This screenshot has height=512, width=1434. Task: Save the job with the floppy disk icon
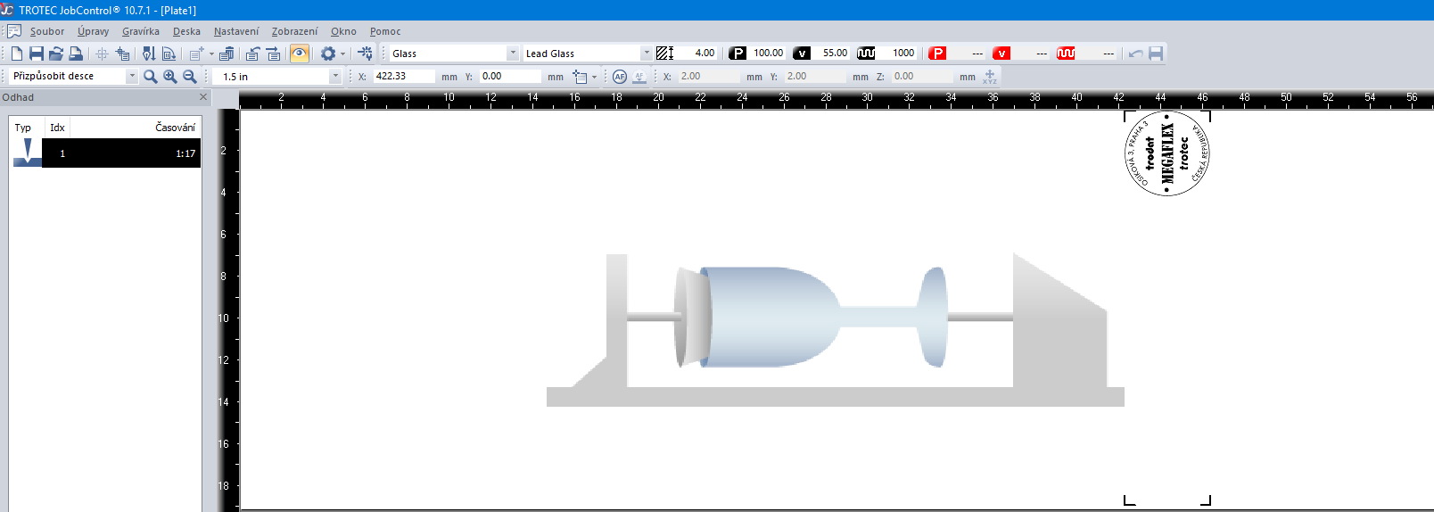click(37, 54)
